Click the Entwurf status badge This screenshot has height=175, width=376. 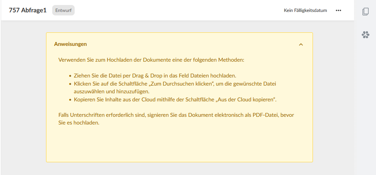click(x=63, y=10)
